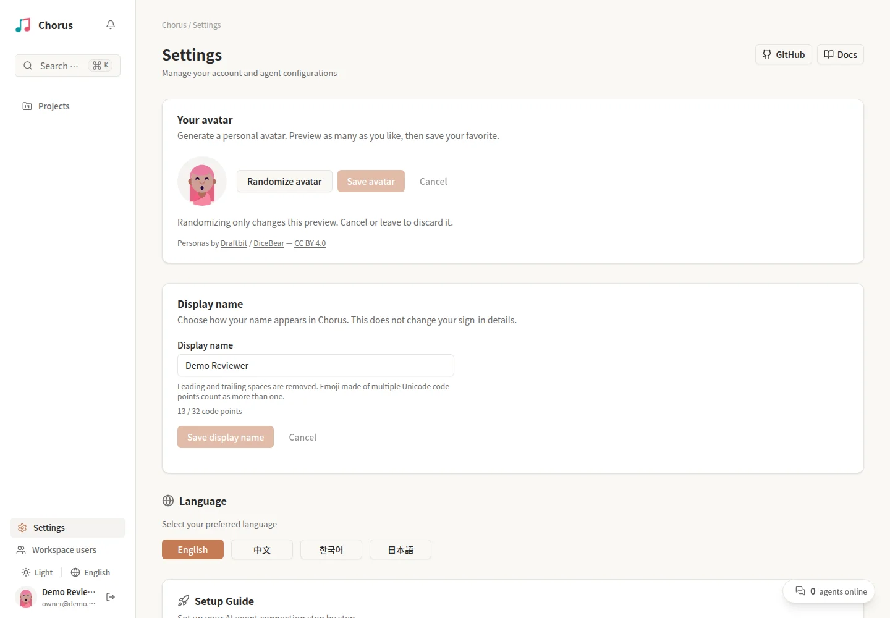Image resolution: width=890 pixels, height=618 pixels.
Task: Click the chat bubbles agents online icon
Action: [x=800, y=591]
